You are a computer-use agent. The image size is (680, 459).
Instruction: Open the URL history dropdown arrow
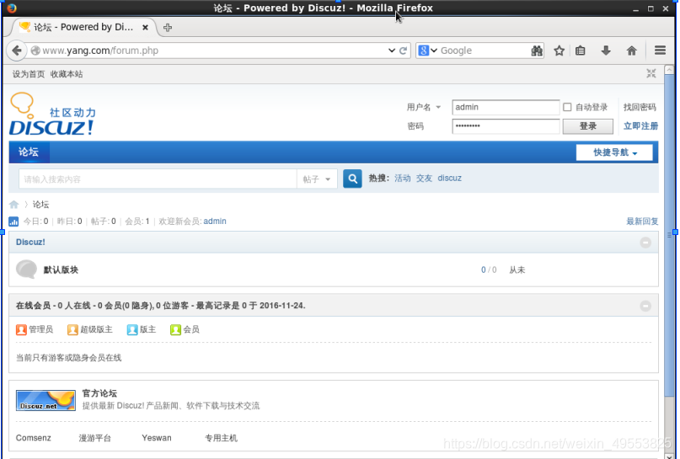(392, 51)
